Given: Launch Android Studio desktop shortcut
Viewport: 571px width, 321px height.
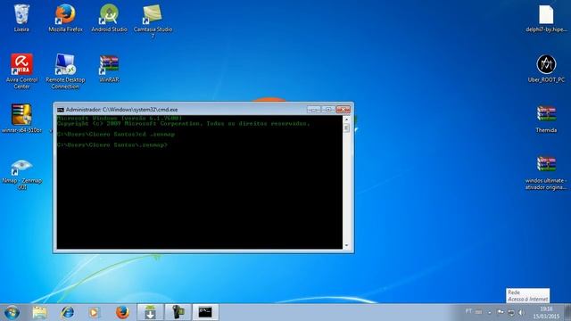Looking at the screenshot, I should point(109,18).
